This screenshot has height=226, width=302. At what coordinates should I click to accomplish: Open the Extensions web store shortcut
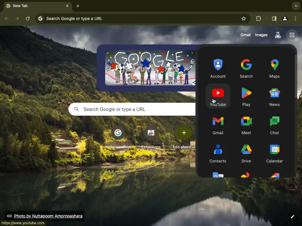(x=151, y=137)
